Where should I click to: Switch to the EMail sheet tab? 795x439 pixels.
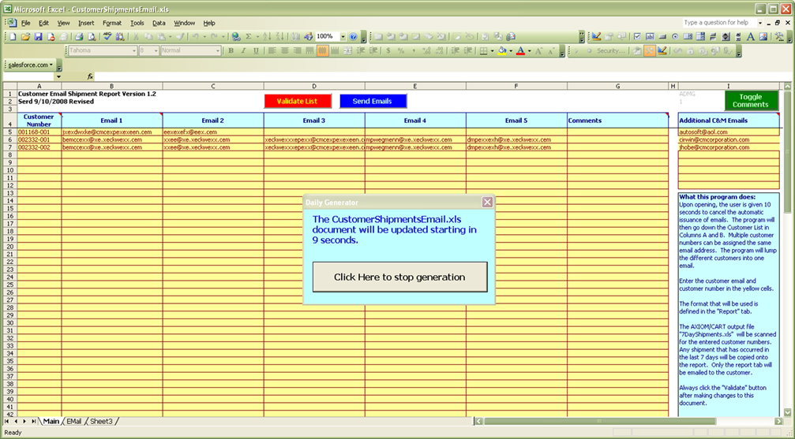pyautogui.click(x=74, y=422)
